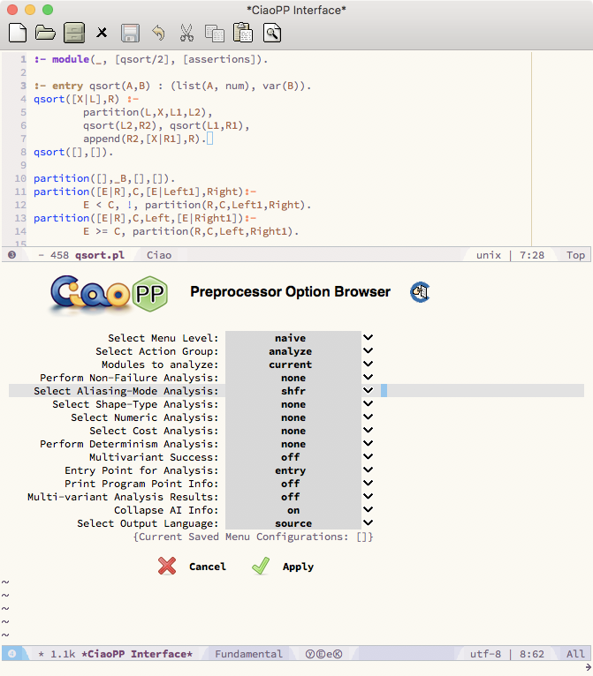Viewport: 593px width, 676px height.
Task: Click the scissors cut icon
Action: (x=186, y=34)
